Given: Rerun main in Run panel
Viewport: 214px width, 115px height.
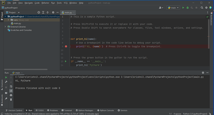Looking at the screenshot, I should click(6, 77).
